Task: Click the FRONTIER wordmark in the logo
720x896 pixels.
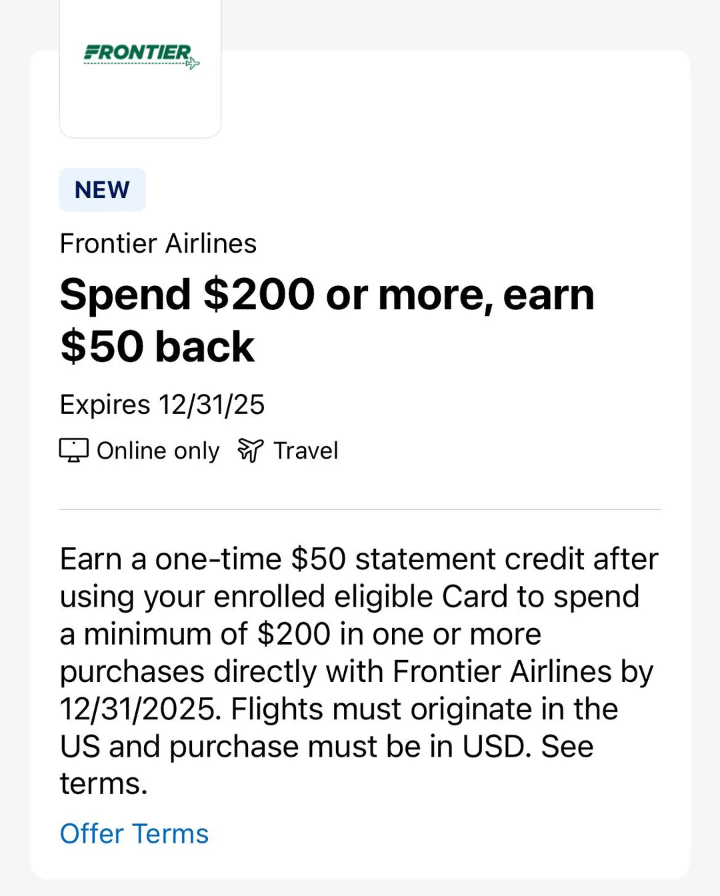Action: coord(137,52)
